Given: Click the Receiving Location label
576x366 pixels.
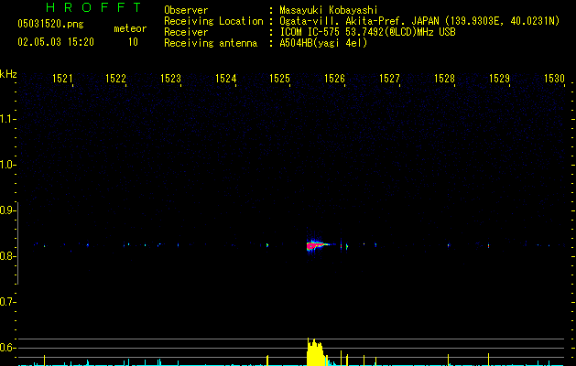Looking at the screenshot, I should (213, 21).
